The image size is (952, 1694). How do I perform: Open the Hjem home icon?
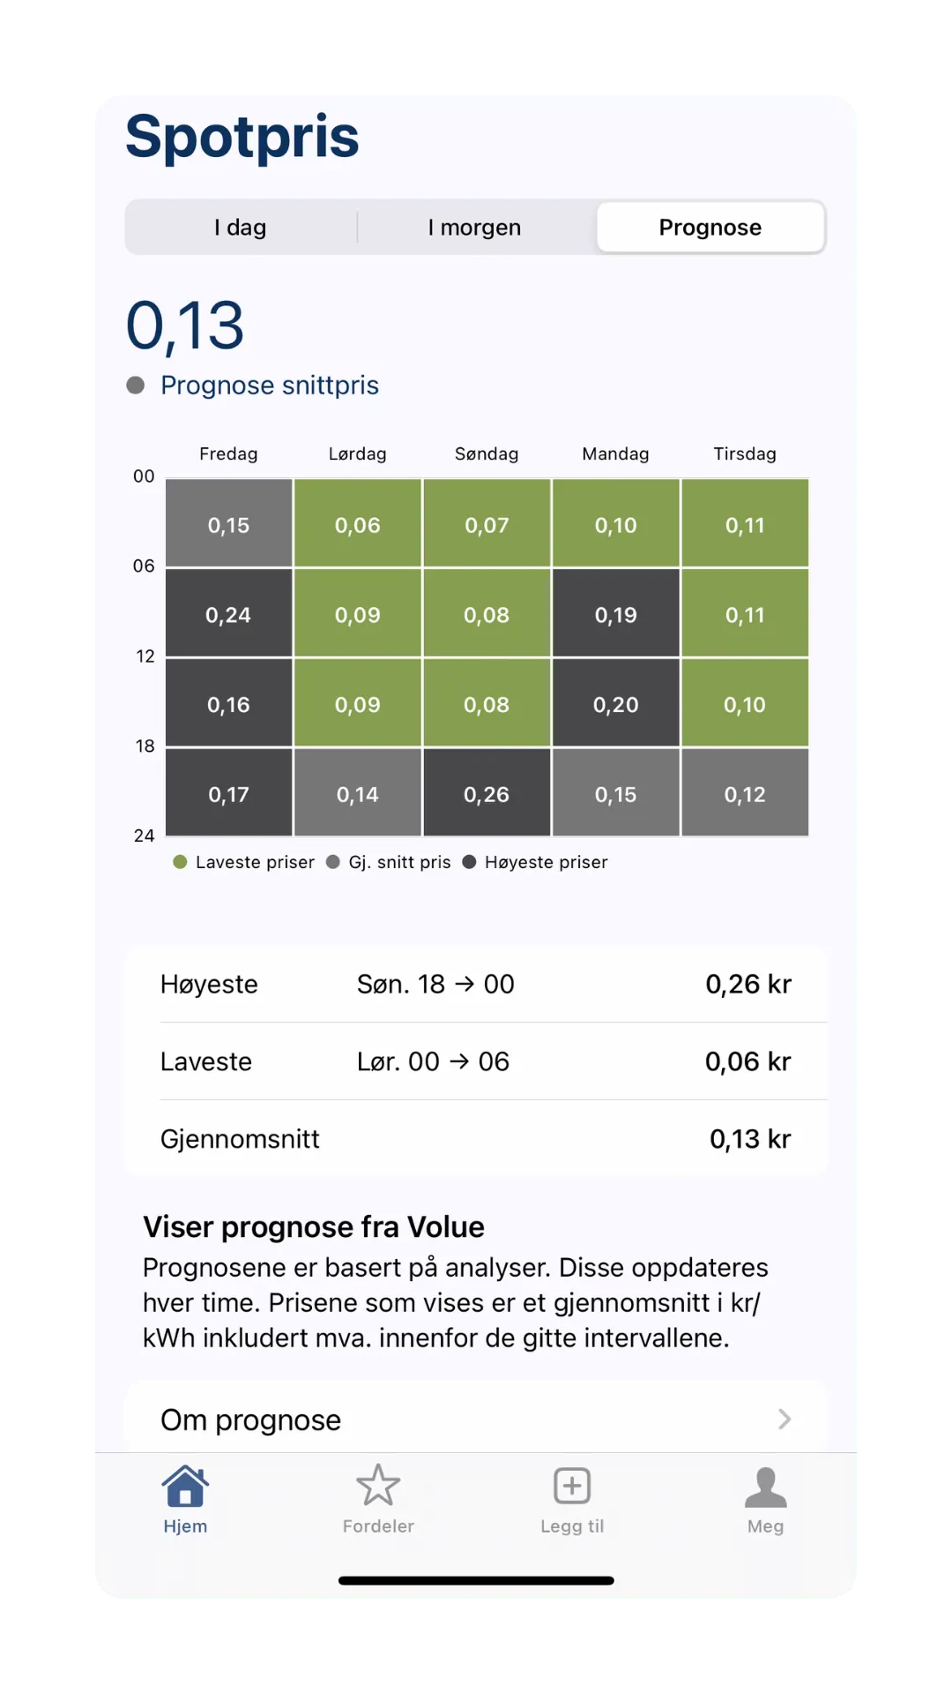point(185,1488)
